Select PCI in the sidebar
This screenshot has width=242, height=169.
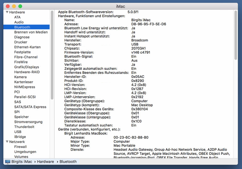(17, 92)
